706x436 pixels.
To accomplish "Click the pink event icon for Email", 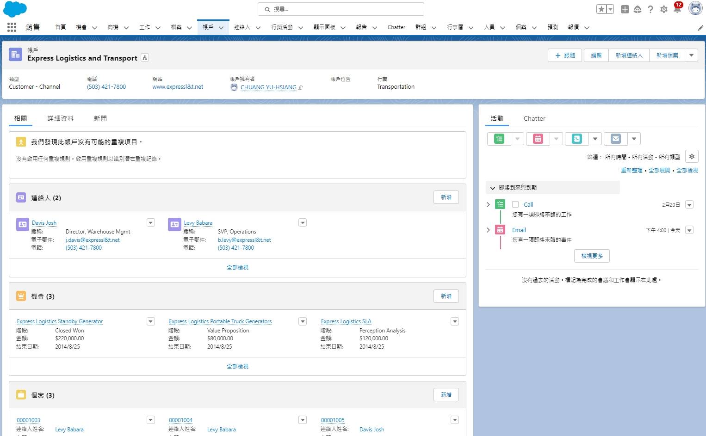I will pyautogui.click(x=500, y=230).
